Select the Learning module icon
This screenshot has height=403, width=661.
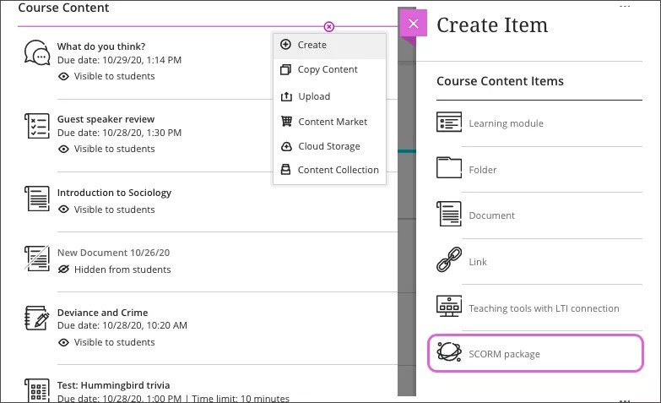[x=449, y=123]
